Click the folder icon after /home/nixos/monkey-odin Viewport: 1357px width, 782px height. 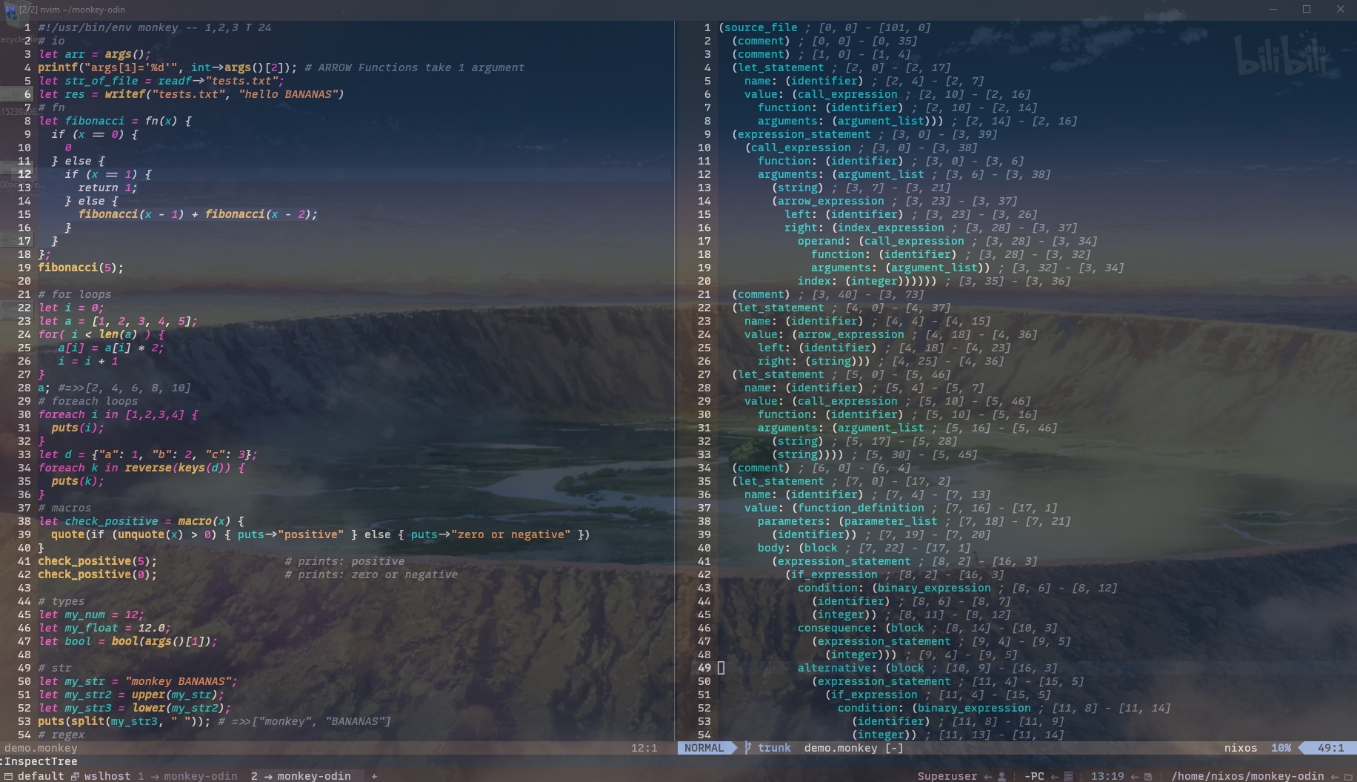point(1348,776)
